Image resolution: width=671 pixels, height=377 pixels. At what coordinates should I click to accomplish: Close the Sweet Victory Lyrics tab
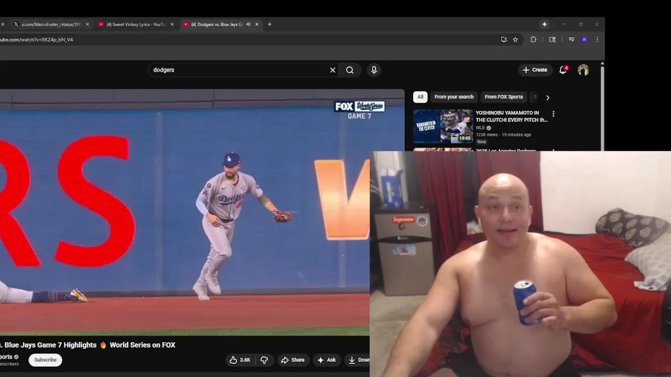tap(172, 24)
